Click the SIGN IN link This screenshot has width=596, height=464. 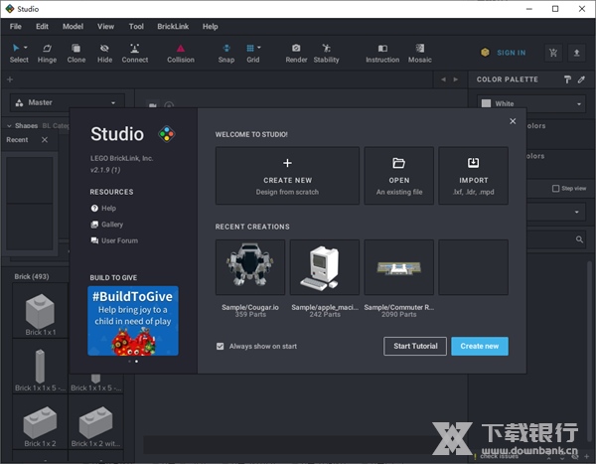(x=512, y=53)
